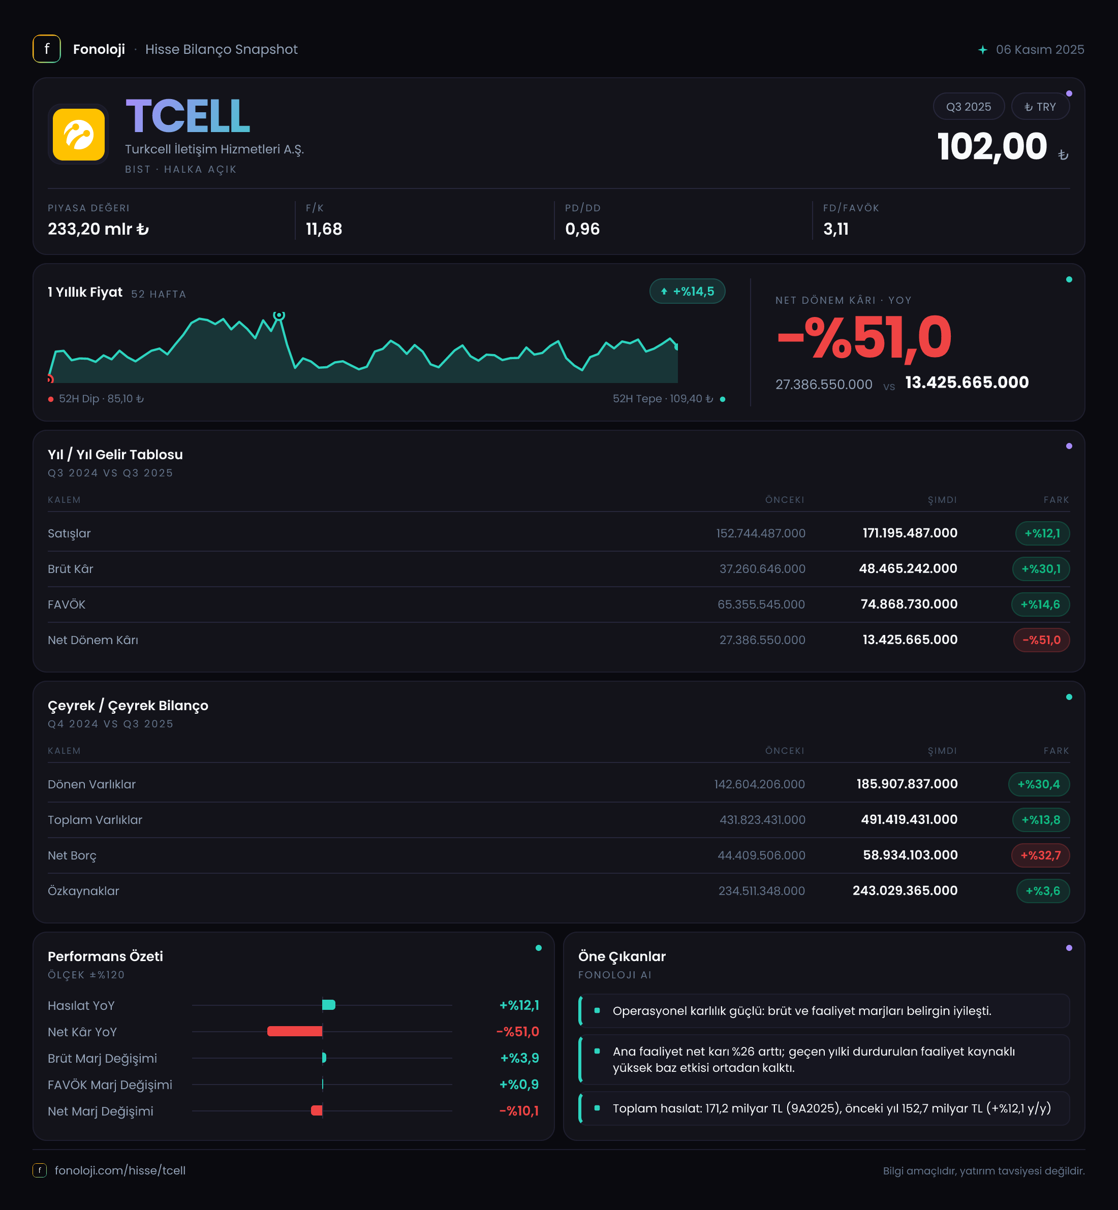Select the Q3 2025 period pill

tap(969, 107)
